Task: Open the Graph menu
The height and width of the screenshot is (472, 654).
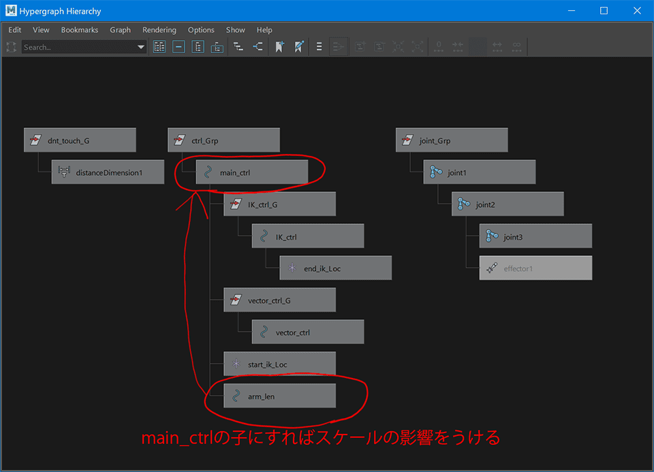Action: point(120,30)
